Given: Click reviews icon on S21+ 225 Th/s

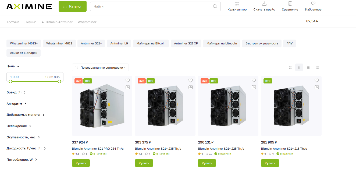Looking at the screenshot, I should 207,154.
